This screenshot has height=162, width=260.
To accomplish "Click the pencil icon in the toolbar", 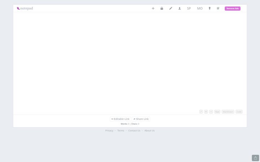I will pyautogui.click(x=170, y=8).
